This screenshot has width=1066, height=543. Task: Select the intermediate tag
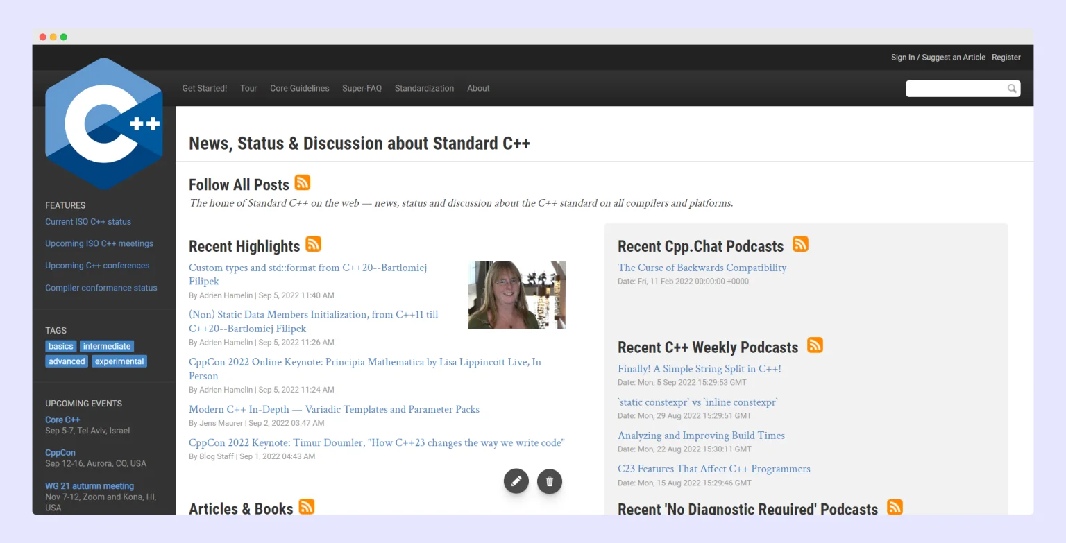pos(107,346)
